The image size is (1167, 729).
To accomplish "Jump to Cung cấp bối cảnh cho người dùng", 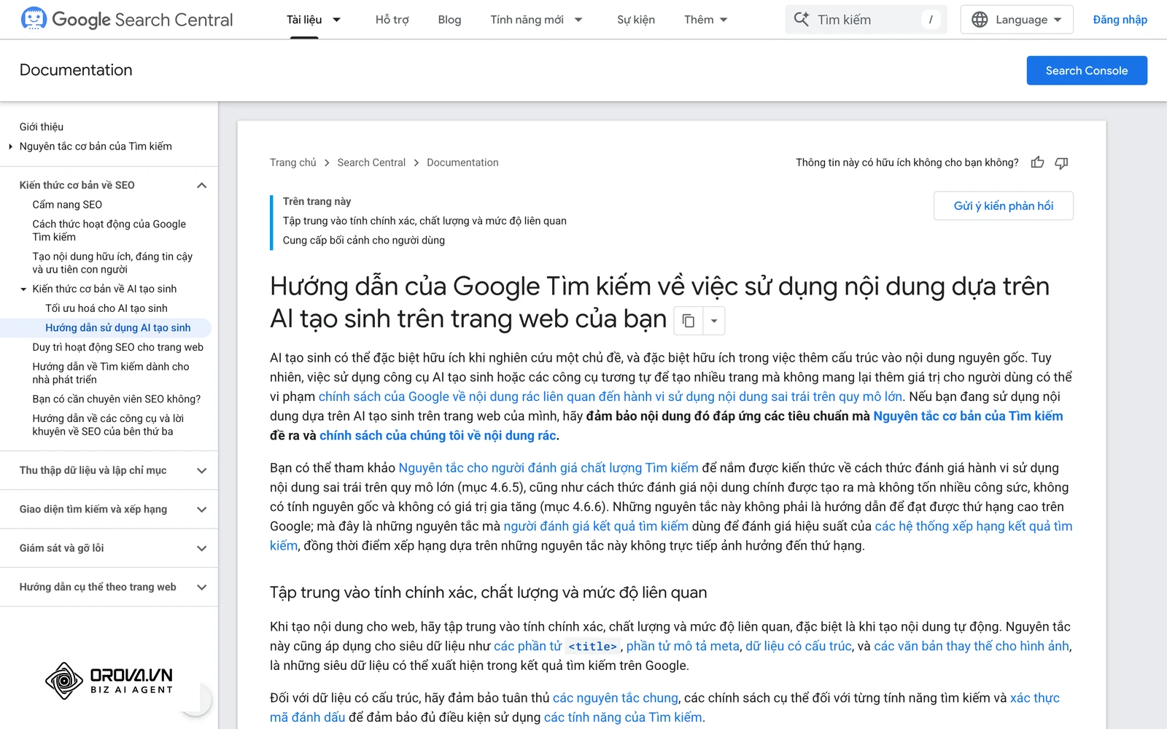I will (364, 241).
